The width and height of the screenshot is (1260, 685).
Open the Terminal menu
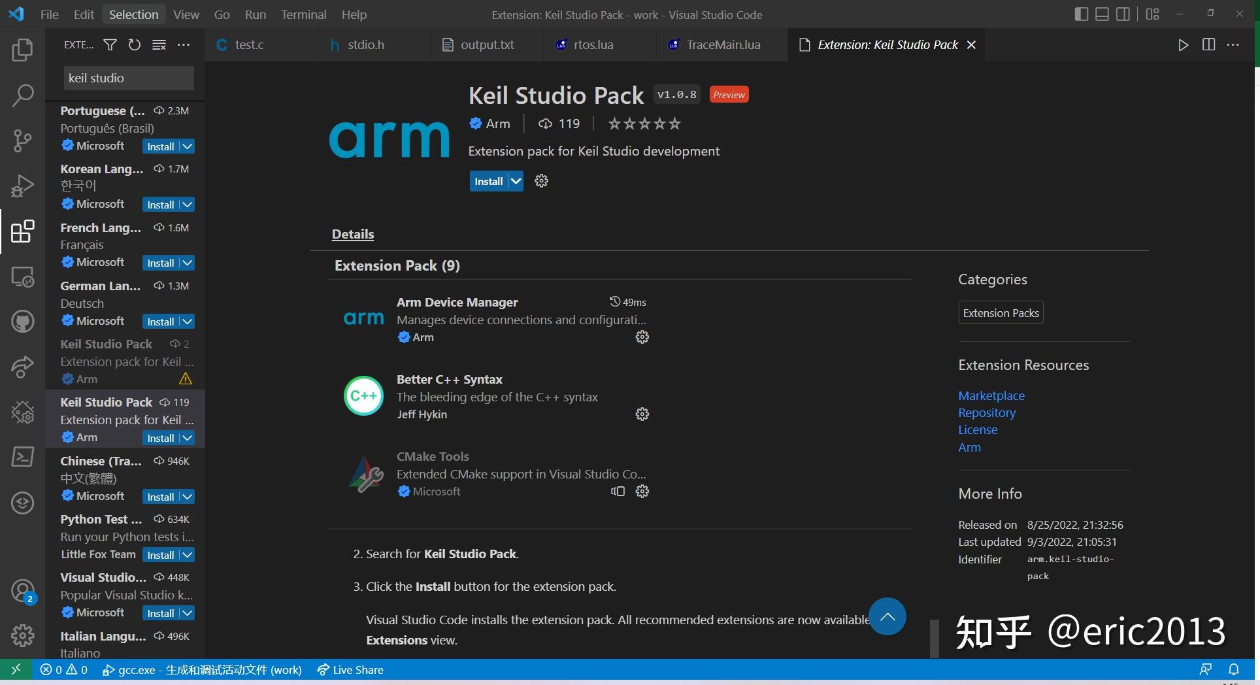pos(303,14)
